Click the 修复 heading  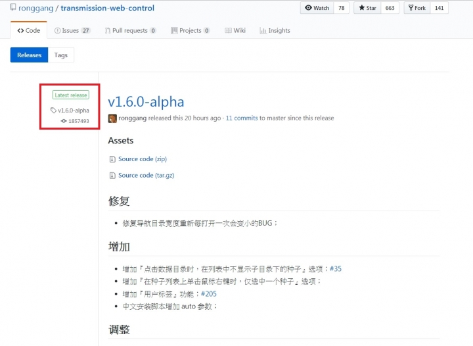tap(119, 201)
